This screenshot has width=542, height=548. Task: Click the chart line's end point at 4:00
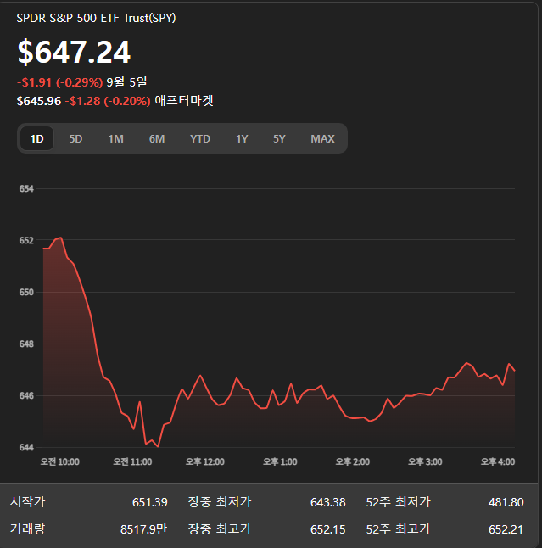(x=515, y=371)
